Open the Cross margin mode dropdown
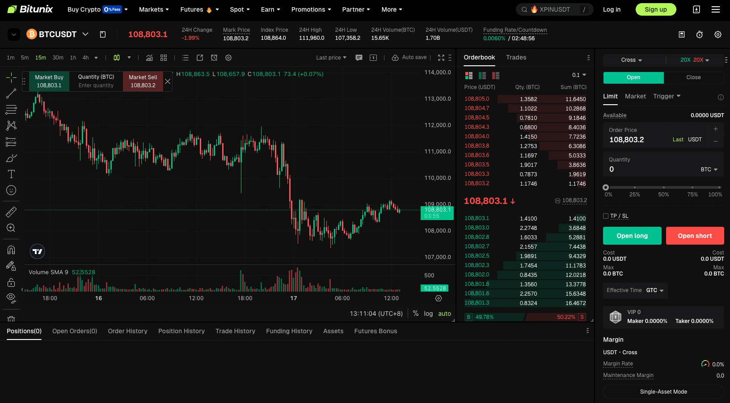 (631, 60)
